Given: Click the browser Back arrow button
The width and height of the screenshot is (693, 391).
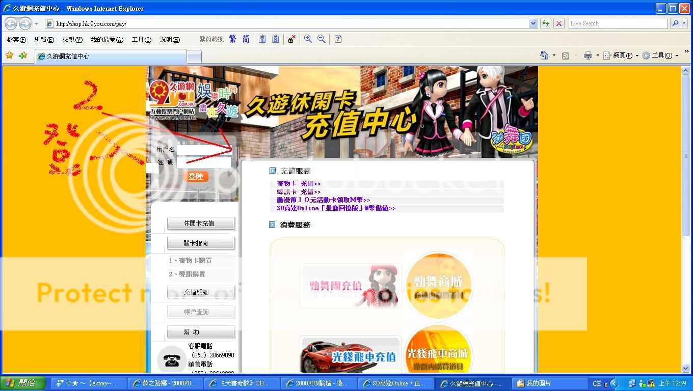Looking at the screenshot, I should (11, 23).
